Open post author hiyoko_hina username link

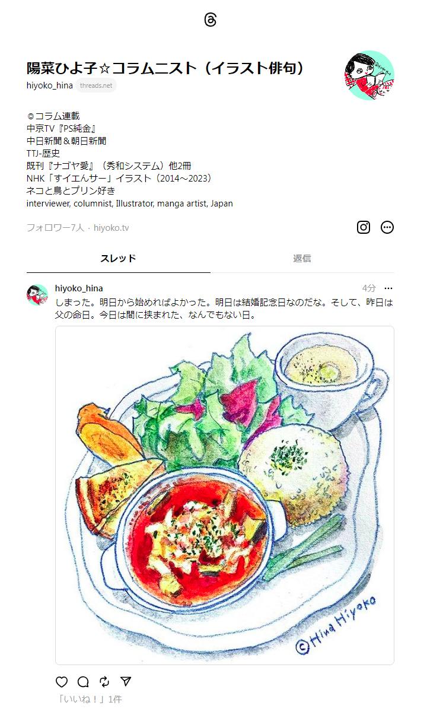[x=79, y=288]
